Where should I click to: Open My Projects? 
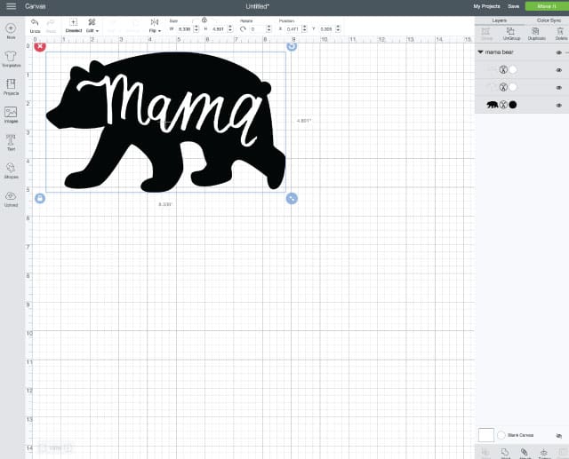pyautogui.click(x=486, y=6)
